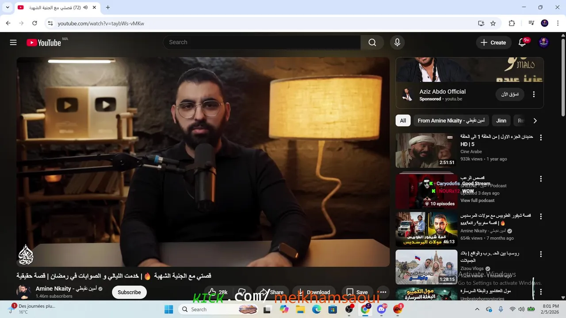This screenshot has height=318, width=566.
Task: Open Copilot from taskbar
Action: click(x=284, y=309)
